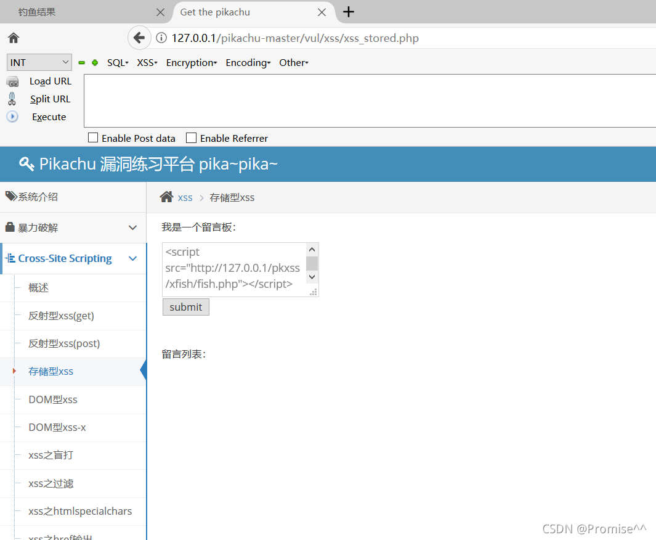Viewport: 656px width, 540px height.
Task: Click the Execute button label
Action: pyautogui.click(x=49, y=117)
